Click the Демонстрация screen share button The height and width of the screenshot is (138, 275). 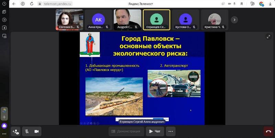coord(126,131)
